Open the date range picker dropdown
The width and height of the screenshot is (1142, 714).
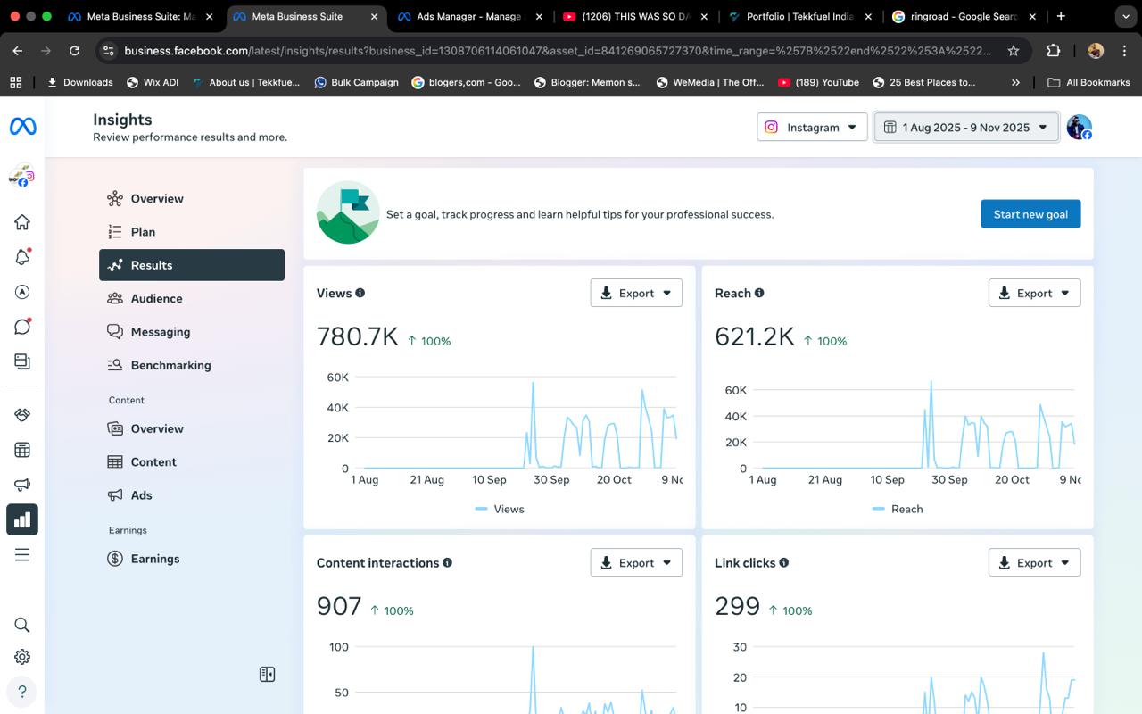click(966, 128)
